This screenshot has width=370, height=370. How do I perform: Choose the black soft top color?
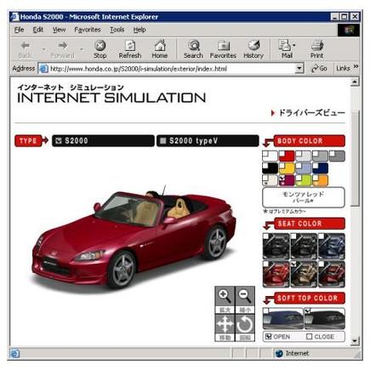pos(325,318)
